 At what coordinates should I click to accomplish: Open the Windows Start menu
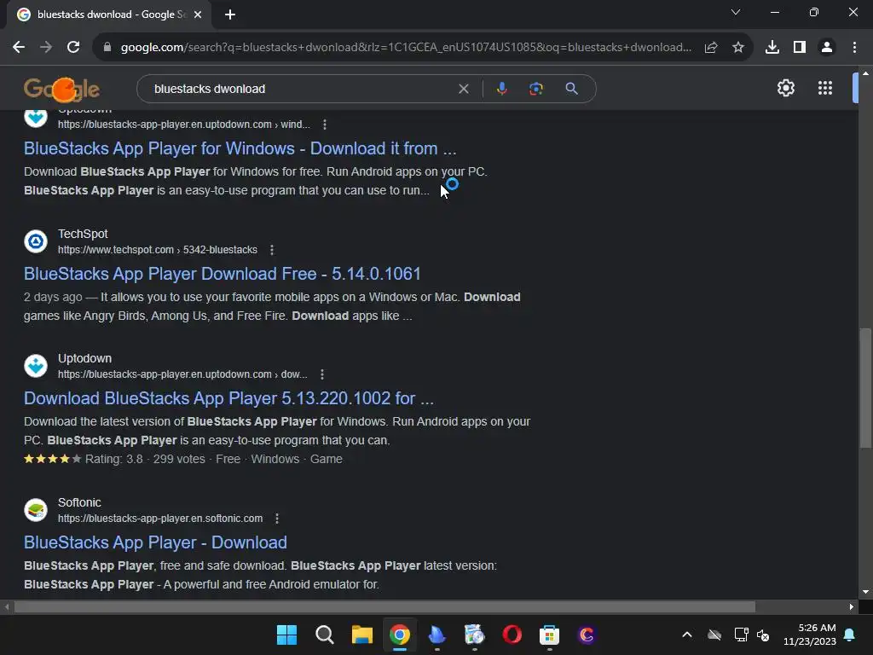[x=286, y=635]
